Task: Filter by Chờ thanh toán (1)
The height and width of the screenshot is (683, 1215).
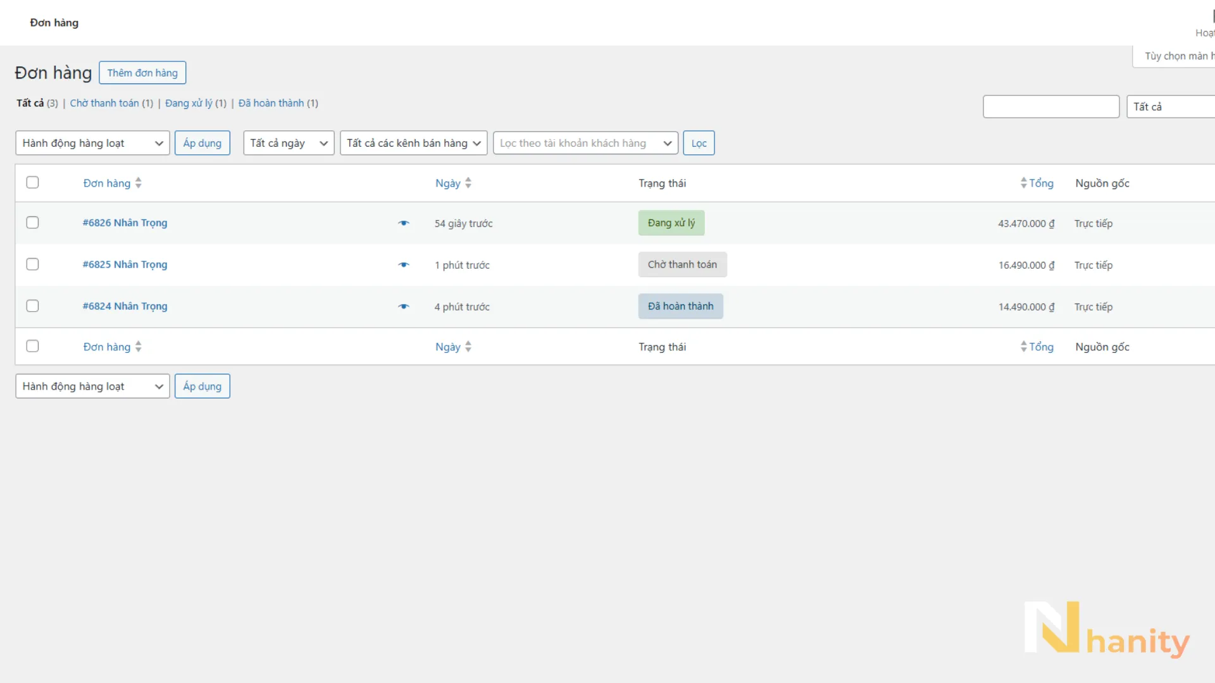Action: pos(111,103)
